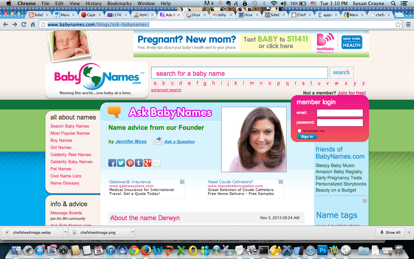Image resolution: width=414 pixels, height=259 pixels.
Task: Click the Wi-Fi status icon
Action: pos(274,4)
